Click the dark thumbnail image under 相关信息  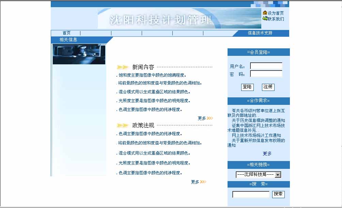(79, 54)
